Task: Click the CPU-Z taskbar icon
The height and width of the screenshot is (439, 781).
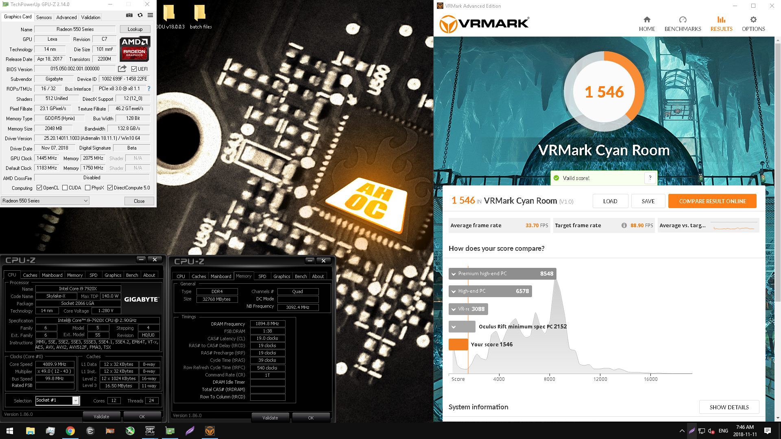Action: (x=150, y=431)
